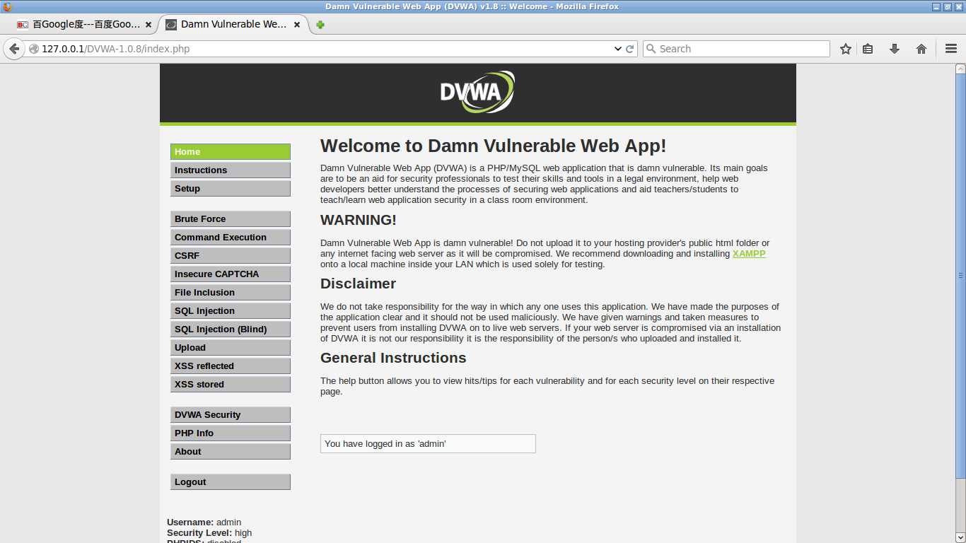The width and height of the screenshot is (966, 543).
Task: Open the Upload module
Action: [231, 348]
